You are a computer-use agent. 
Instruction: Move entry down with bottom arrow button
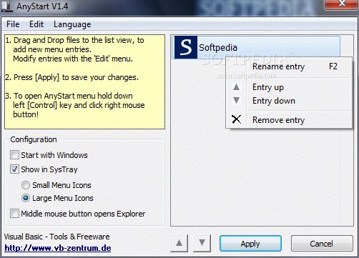click(x=202, y=243)
